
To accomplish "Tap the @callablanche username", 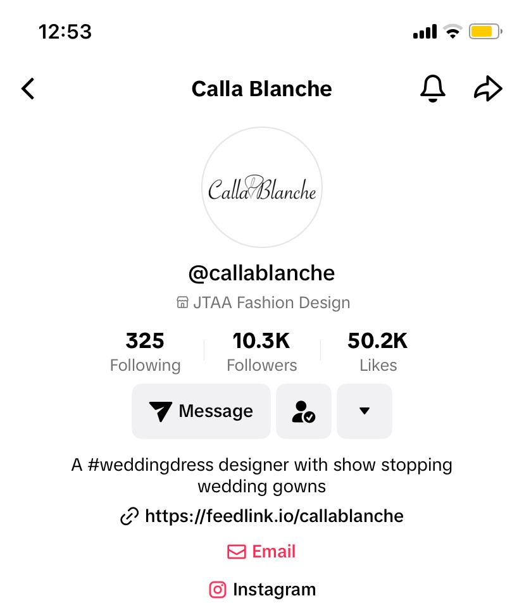I will tap(262, 273).
